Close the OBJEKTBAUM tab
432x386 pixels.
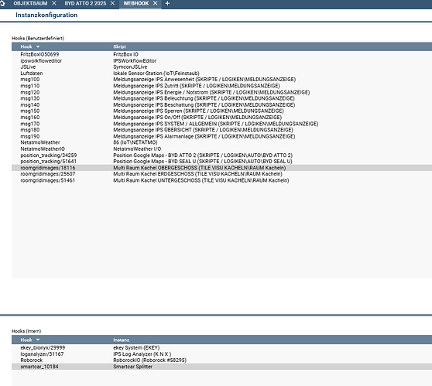[x=54, y=3]
